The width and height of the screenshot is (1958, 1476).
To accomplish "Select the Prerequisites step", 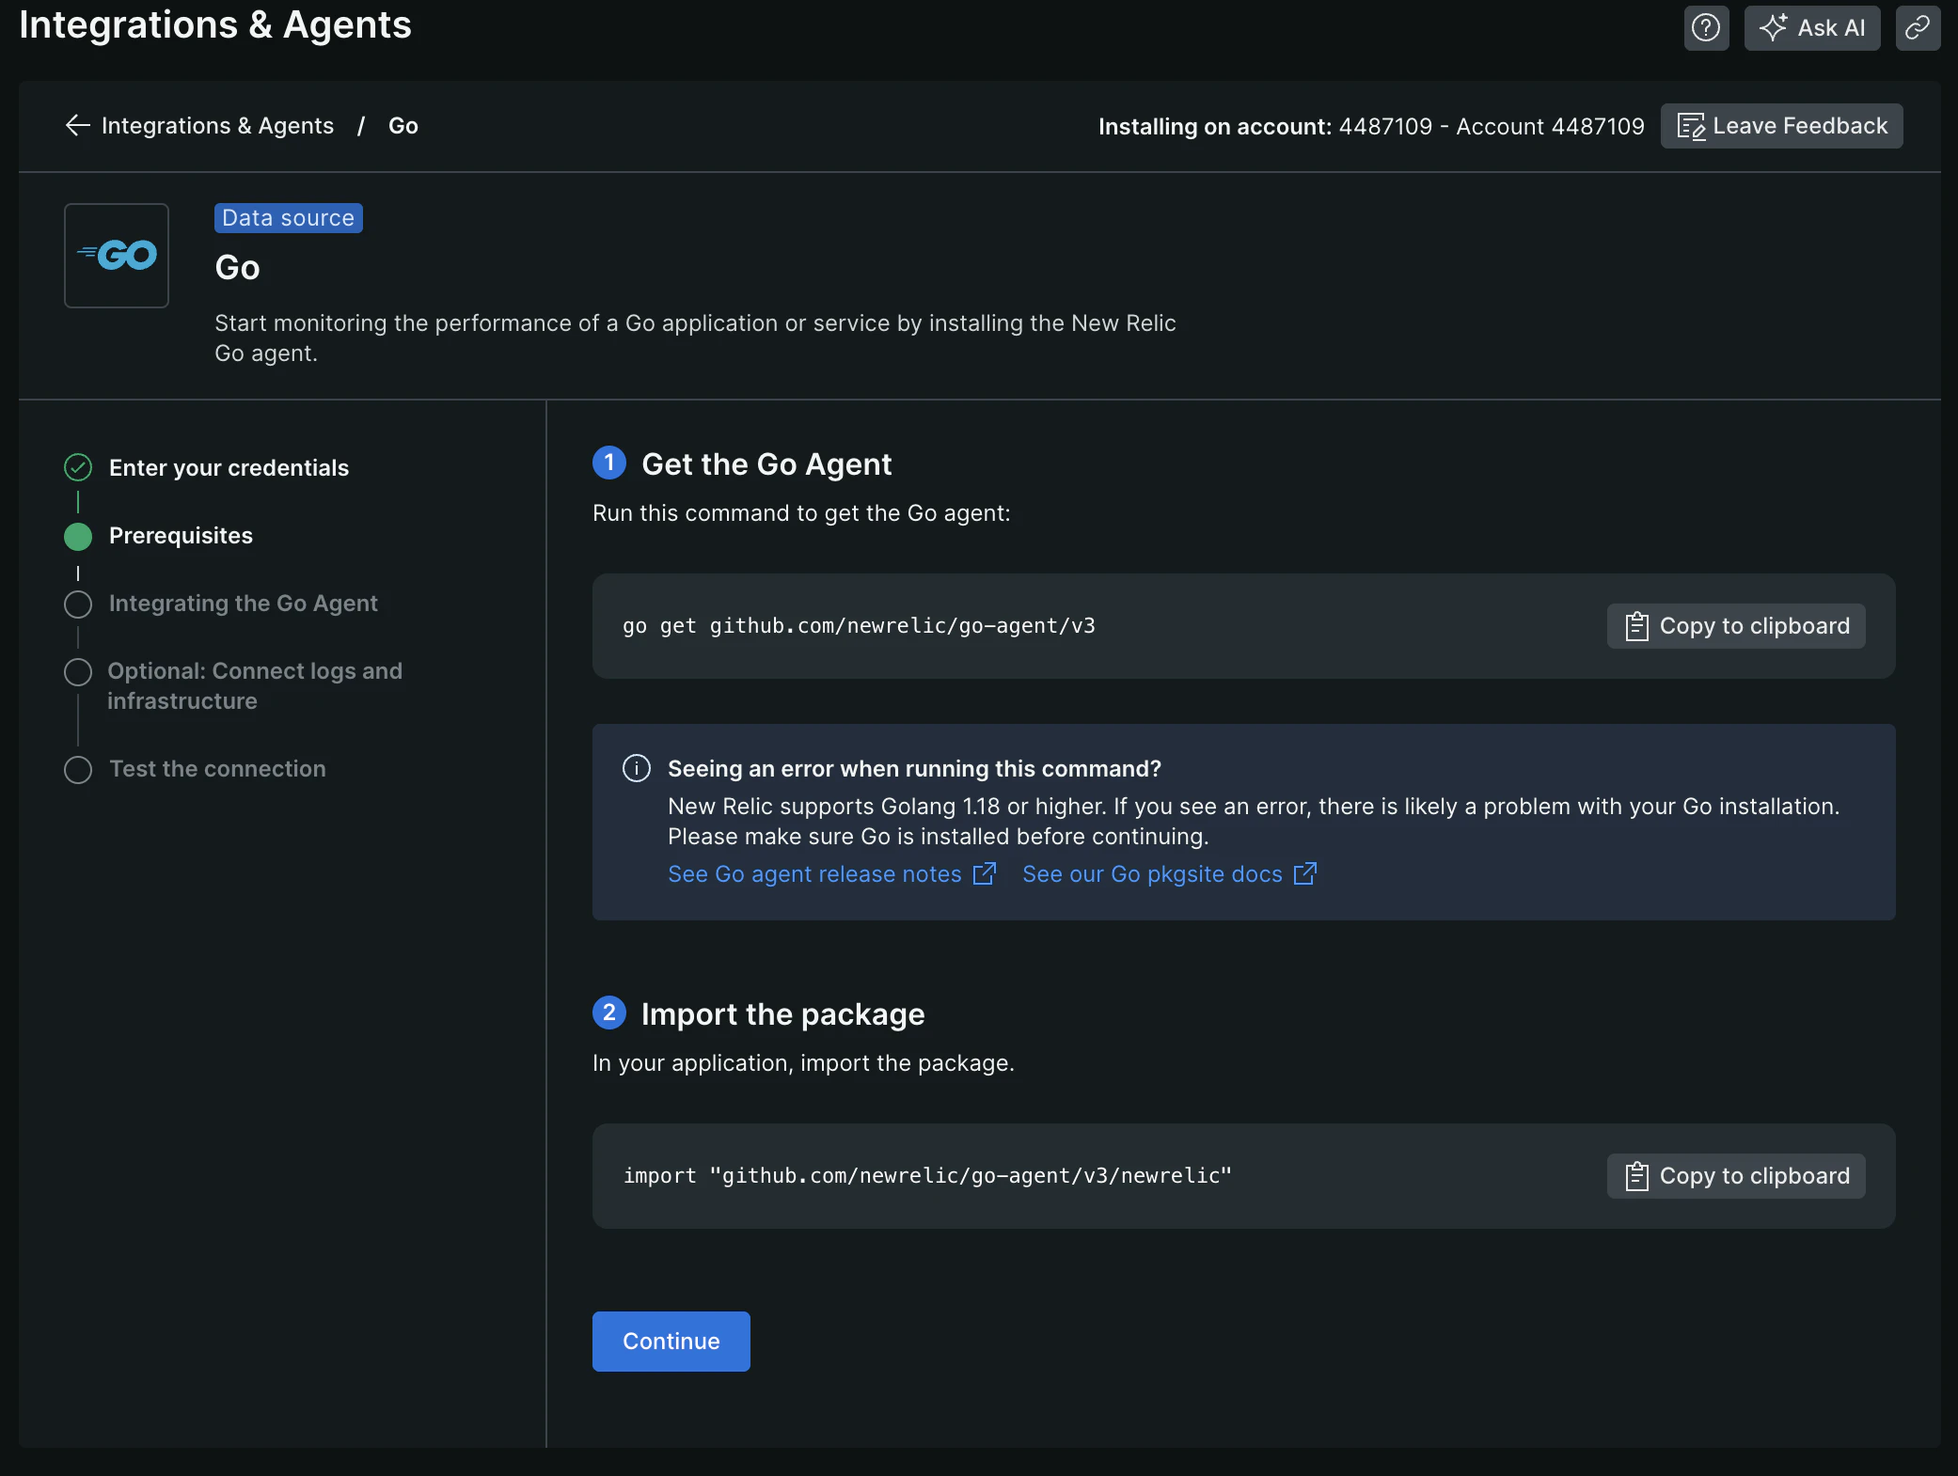I will [x=181, y=536].
